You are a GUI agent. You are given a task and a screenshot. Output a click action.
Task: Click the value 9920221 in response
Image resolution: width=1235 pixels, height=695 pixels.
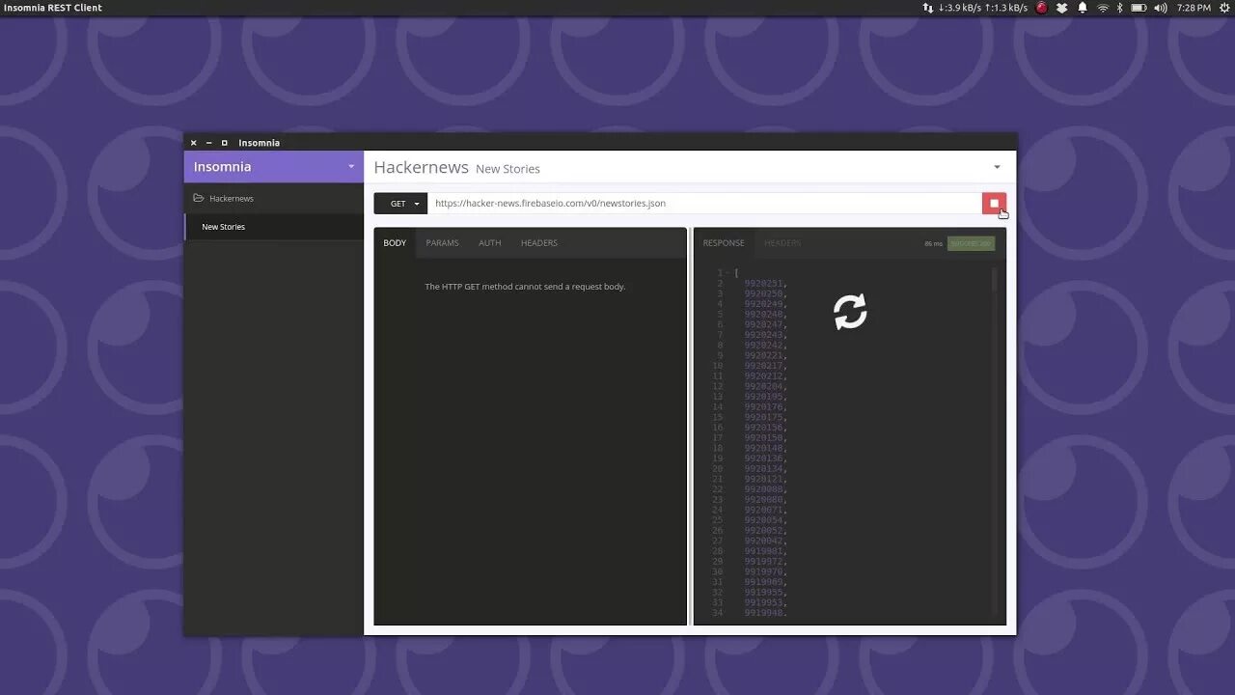click(x=765, y=356)
